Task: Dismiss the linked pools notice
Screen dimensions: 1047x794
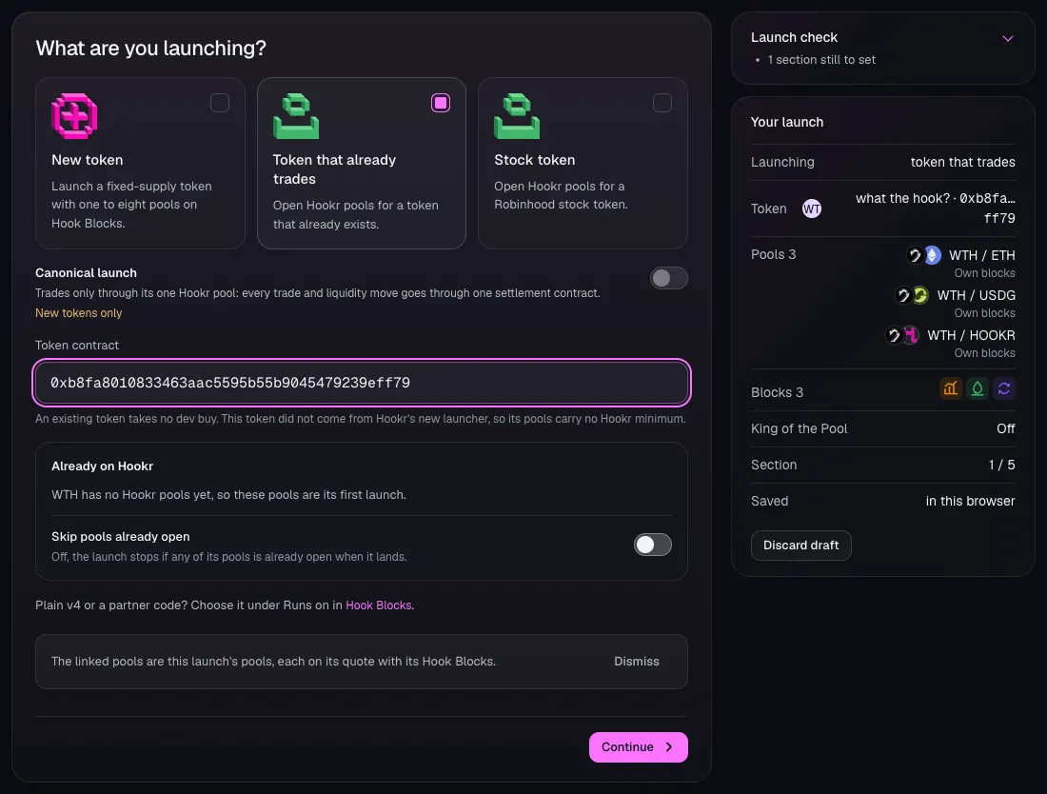Action: (637, 661)
